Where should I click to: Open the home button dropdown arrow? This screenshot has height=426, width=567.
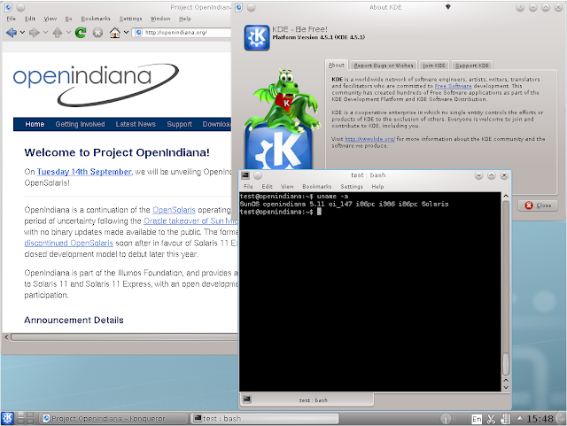pos(126,33)
